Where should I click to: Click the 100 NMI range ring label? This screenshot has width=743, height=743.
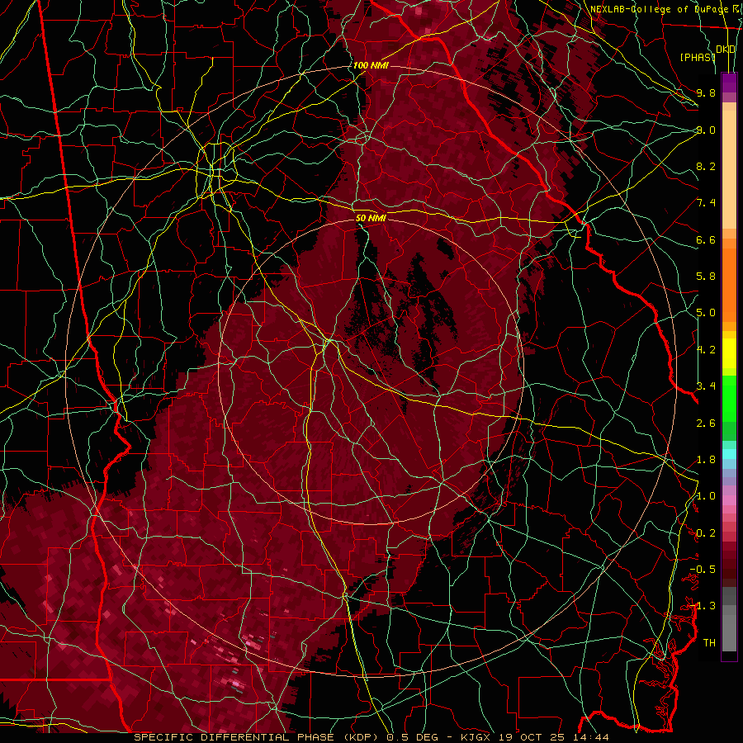click(371, 65)
